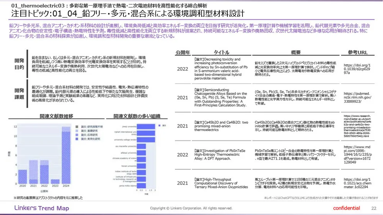
Task: Click the 参考URL column header
Action: 358,52
